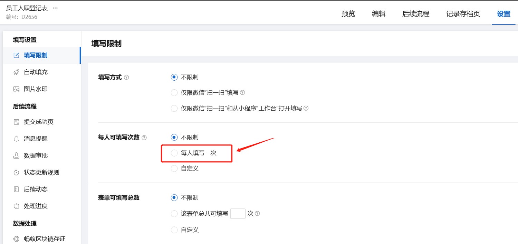Click the 次 count input box
The image size is (518, 244).
coord(238,214)
